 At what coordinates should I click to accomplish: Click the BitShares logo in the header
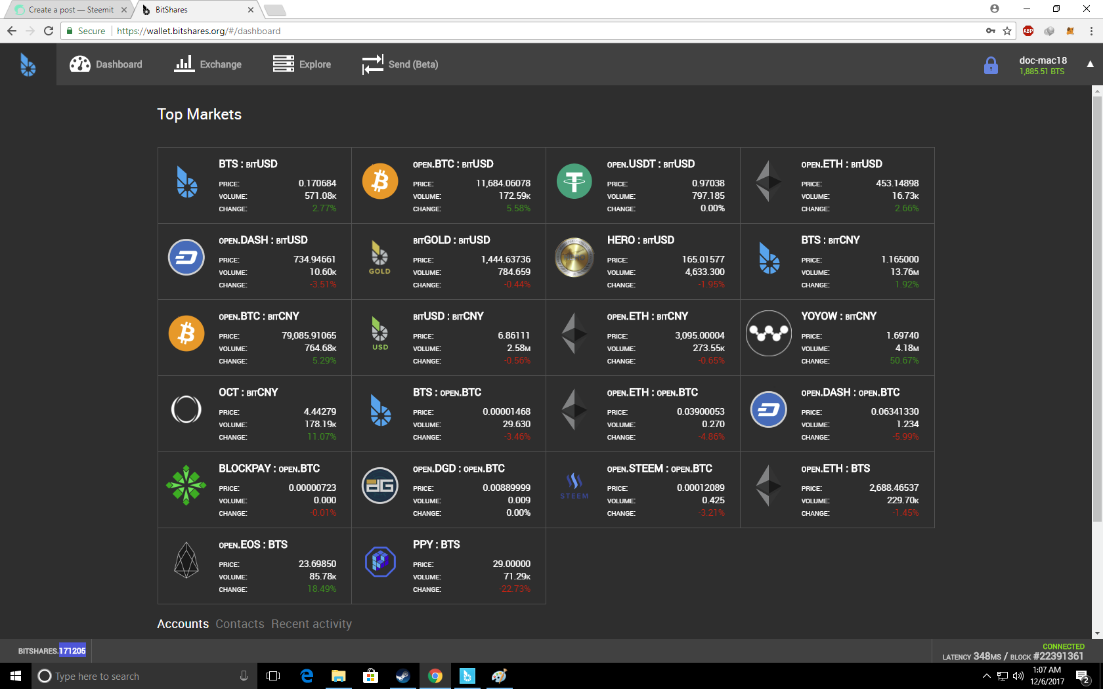tap(28, 64)
